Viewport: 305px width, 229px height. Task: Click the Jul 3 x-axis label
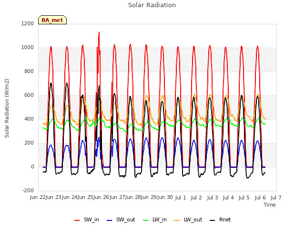point(213,198)
